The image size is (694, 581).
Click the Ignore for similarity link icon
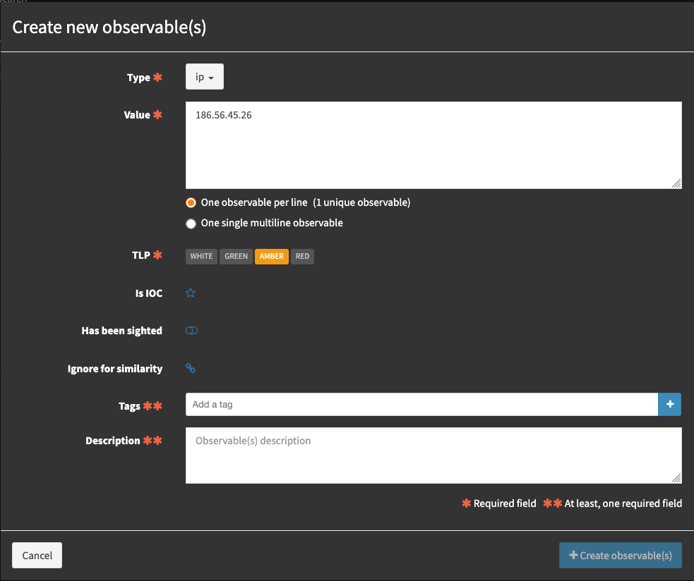[x=191, y=368]
